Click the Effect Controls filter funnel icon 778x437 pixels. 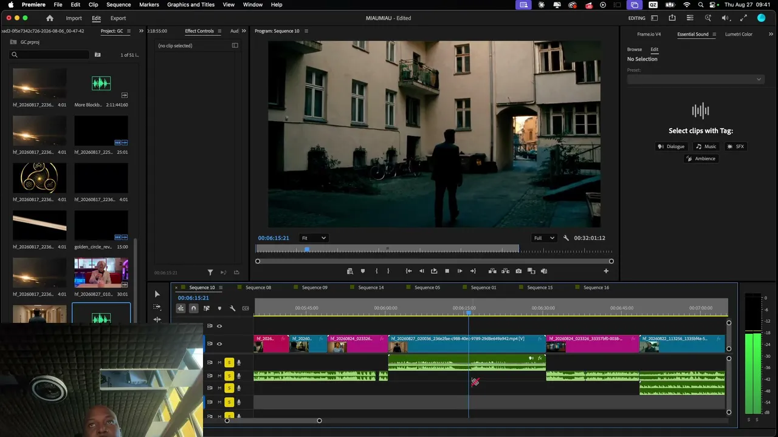(210, 273)
